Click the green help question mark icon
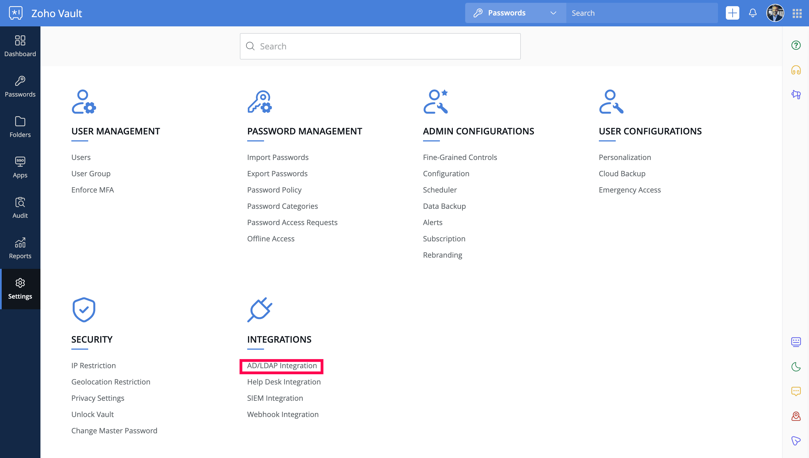This screenshot has height=458, width=809. click(x=796, y=45)
